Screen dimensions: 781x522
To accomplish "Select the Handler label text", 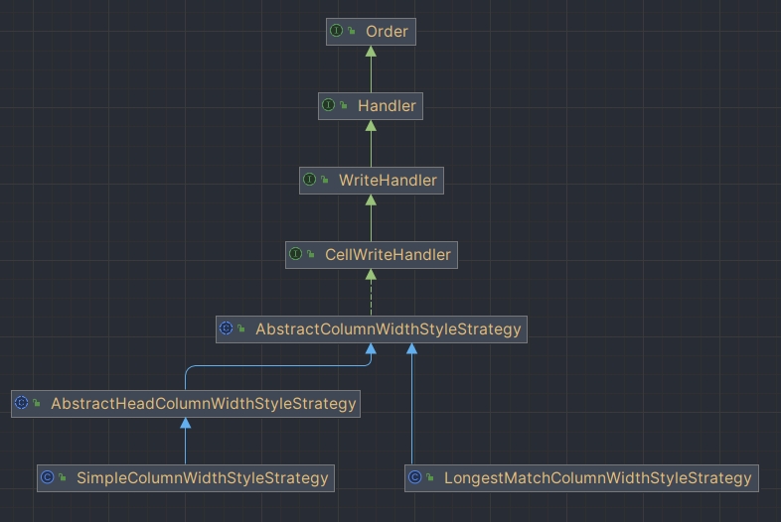I will pyautogui.click(x=387, y=106).
